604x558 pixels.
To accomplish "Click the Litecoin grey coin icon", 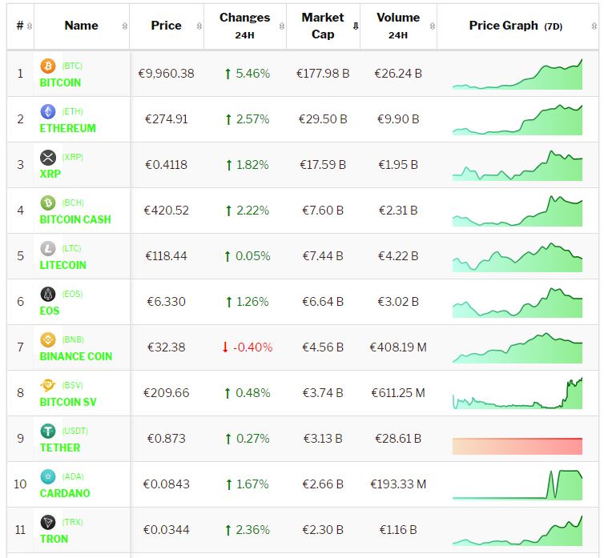I will 47,248.
